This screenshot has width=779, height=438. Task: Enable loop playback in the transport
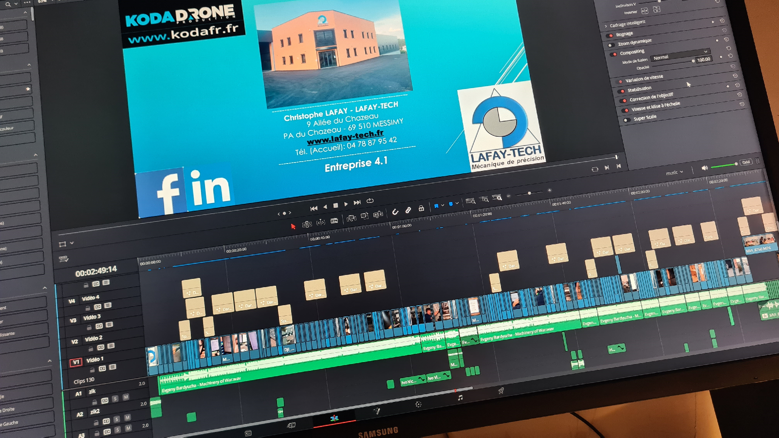(x=370, y=201)
